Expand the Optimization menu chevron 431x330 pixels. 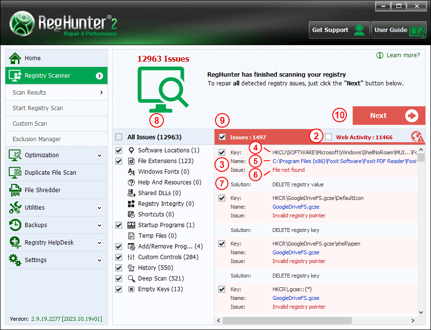click(99, 155)
